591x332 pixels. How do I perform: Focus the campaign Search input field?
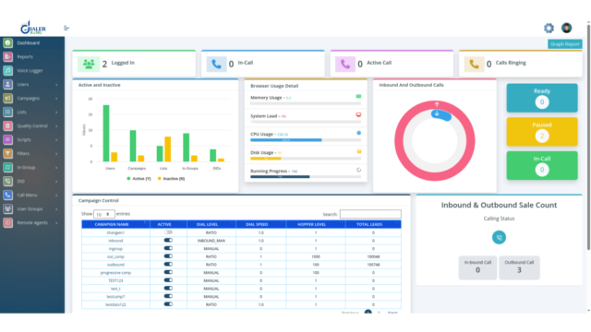(370, 214)
